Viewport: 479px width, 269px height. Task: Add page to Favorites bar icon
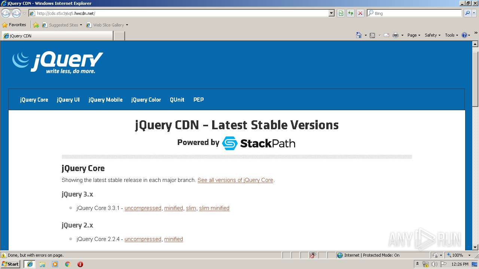[36, 25]
